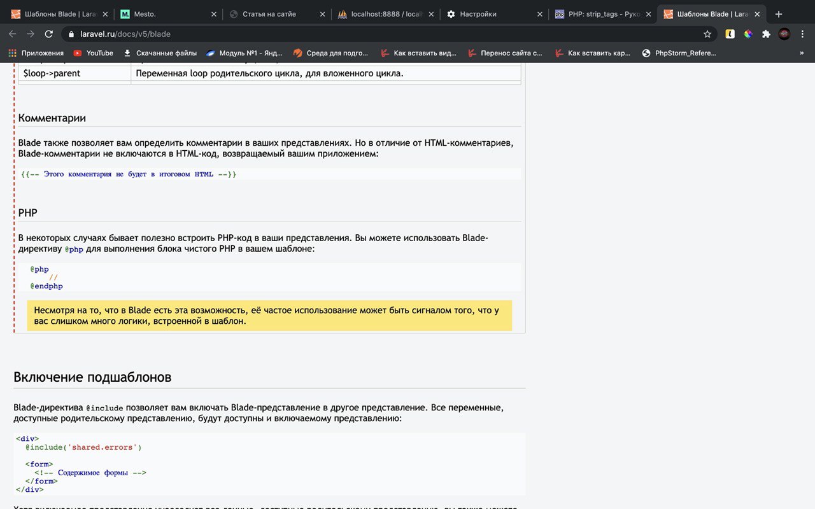This screenshot has height=509, width=815.
Task: Open the colorful extension icon in toolbar
Action: coord(748,34)
